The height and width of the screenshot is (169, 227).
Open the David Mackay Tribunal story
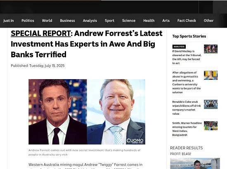pos(187,57)
